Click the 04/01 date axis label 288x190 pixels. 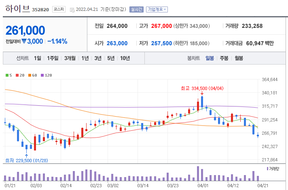tap(203, 186)
